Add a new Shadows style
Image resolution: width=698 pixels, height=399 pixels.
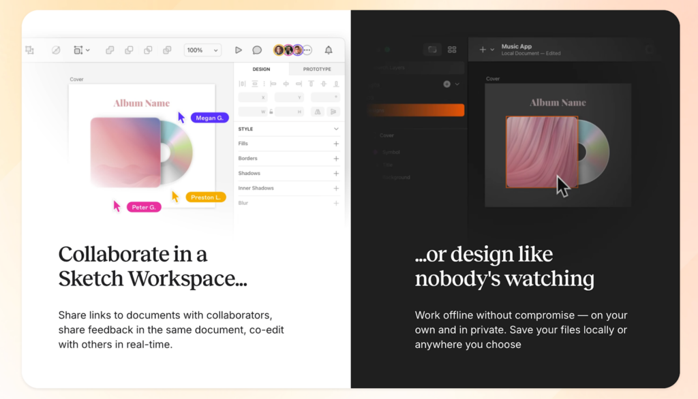(336, 174)
